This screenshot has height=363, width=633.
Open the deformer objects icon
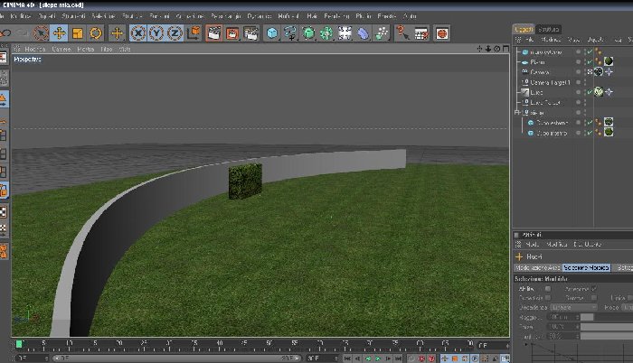[x=364, y=33]
